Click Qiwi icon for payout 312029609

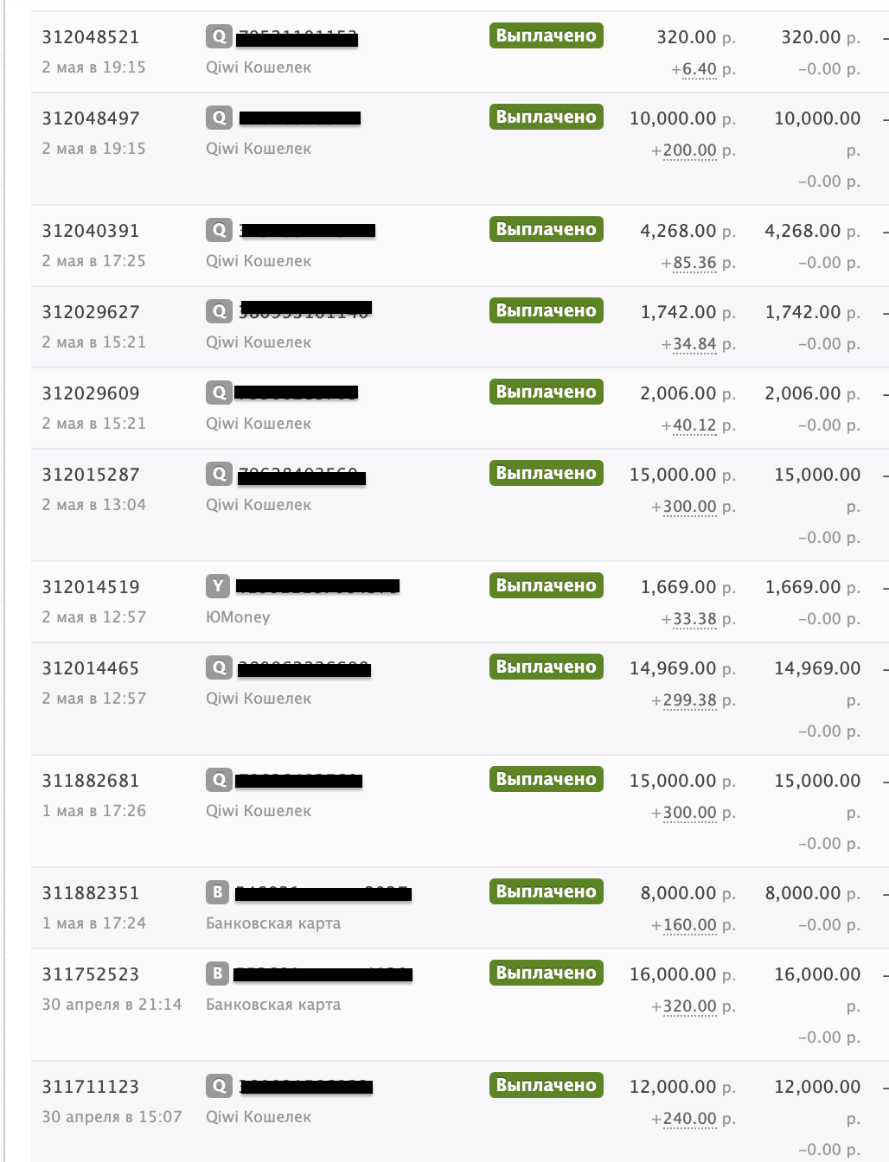219,393
